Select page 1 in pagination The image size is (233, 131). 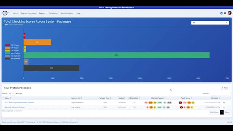pyautogui.click(x=222, y=112)
